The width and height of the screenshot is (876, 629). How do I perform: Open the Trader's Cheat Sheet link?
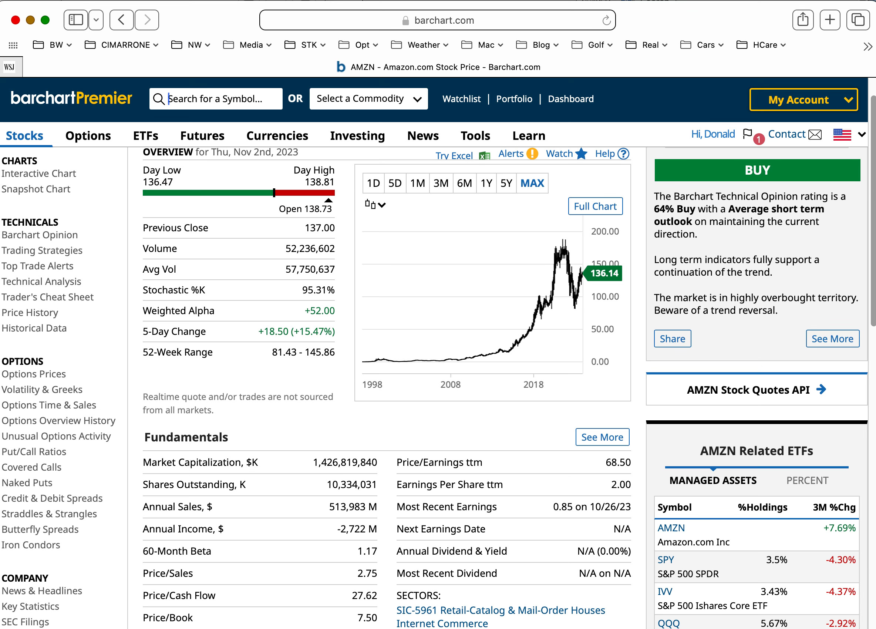tap(47, 297)
